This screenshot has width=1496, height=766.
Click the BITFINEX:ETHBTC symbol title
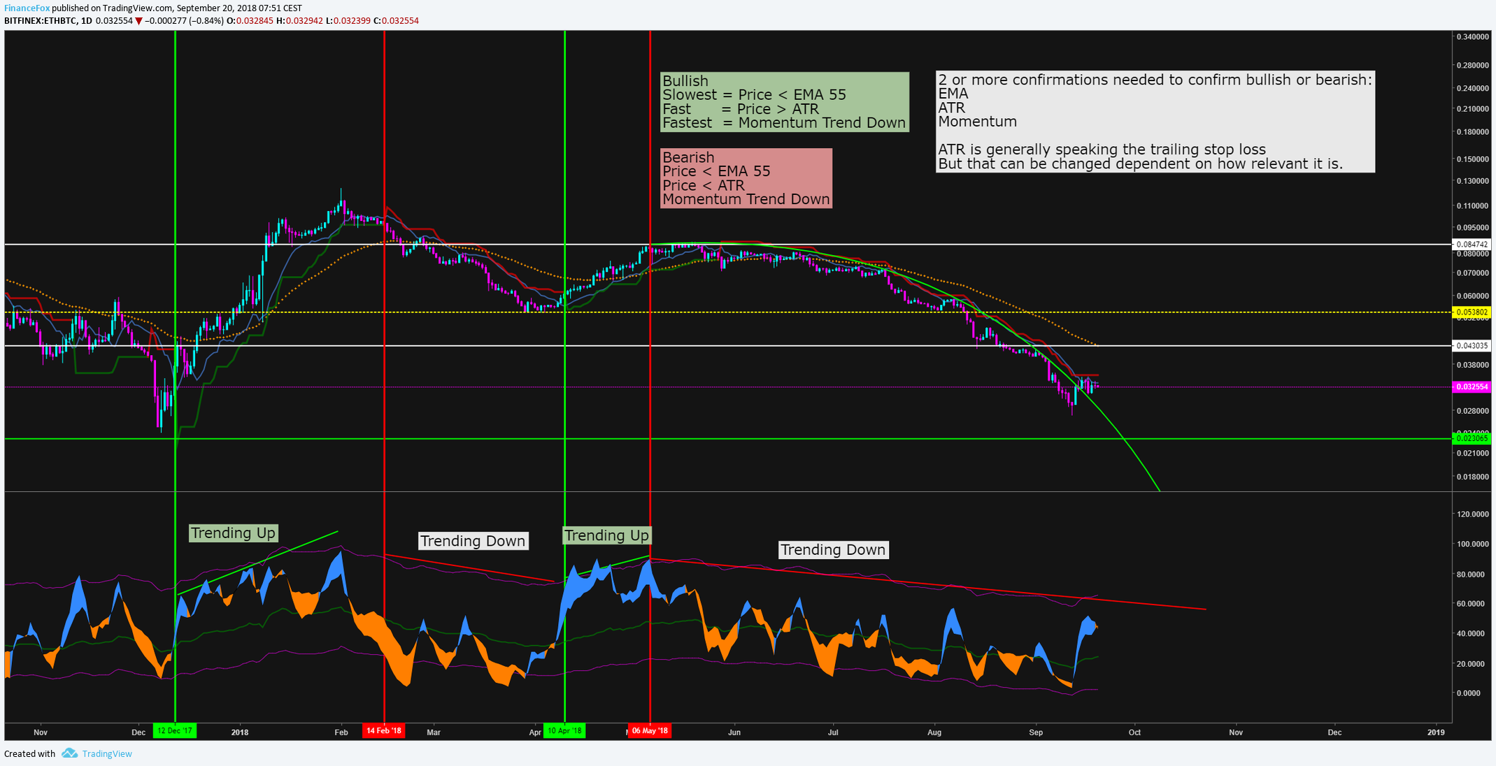(x=41, y=21)
